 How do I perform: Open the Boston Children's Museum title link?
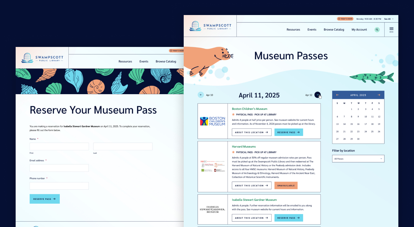tap(250, 109)
